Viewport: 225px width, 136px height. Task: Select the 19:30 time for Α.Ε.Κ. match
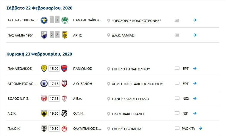point(54,113)
